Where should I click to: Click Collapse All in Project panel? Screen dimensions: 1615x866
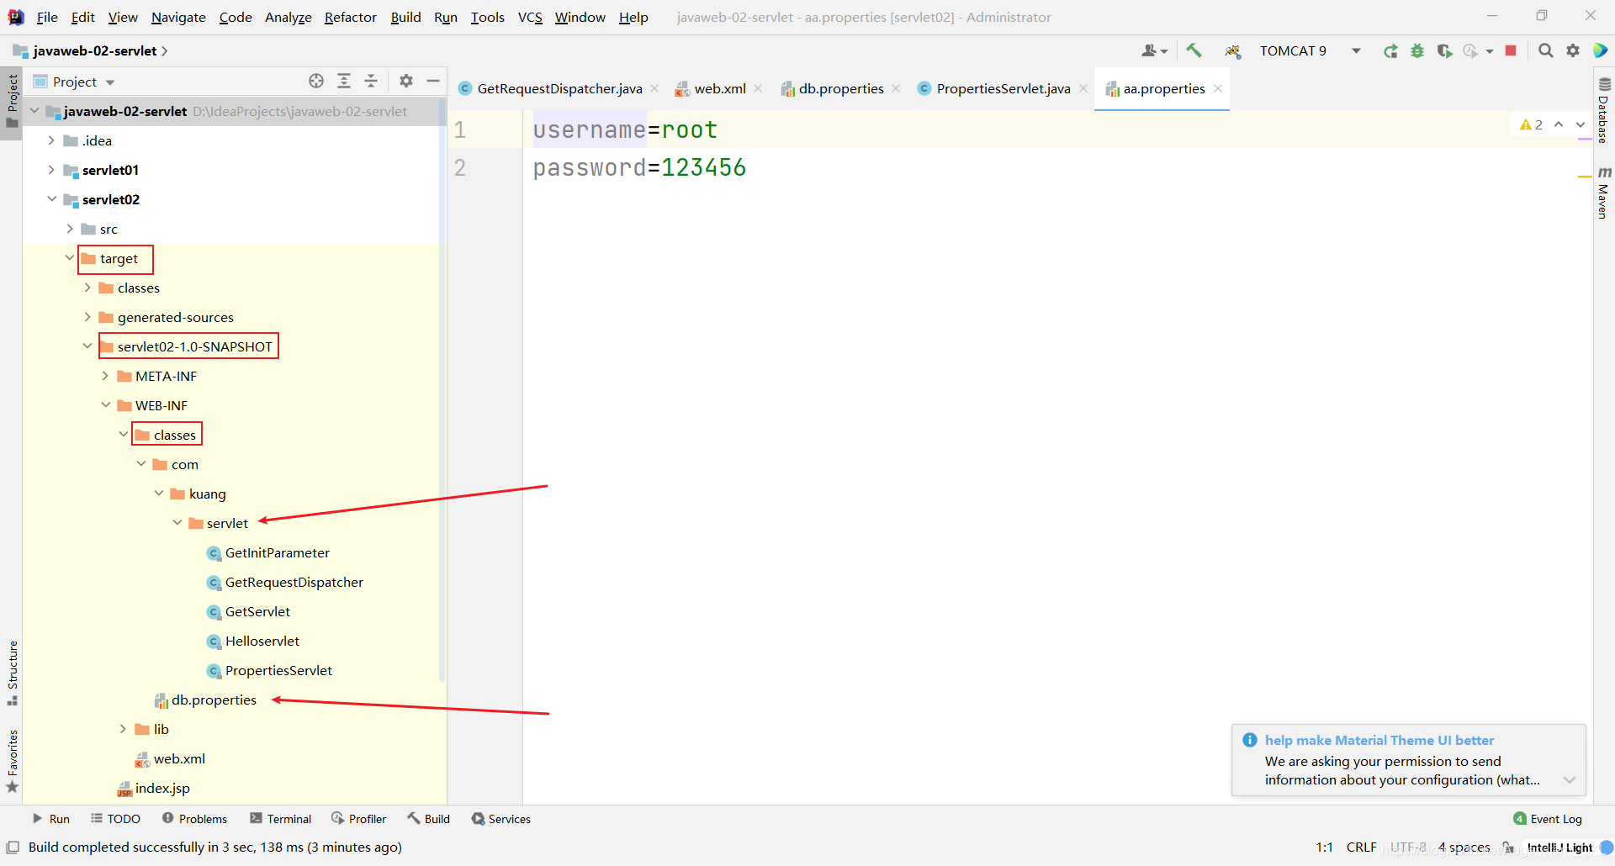[371, 81]
